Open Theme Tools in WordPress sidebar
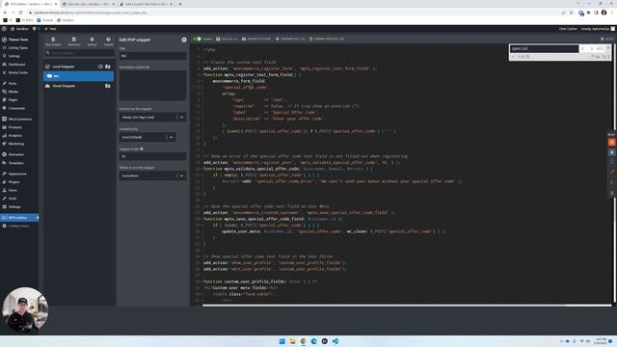The image size is (617, 347). 19,40
